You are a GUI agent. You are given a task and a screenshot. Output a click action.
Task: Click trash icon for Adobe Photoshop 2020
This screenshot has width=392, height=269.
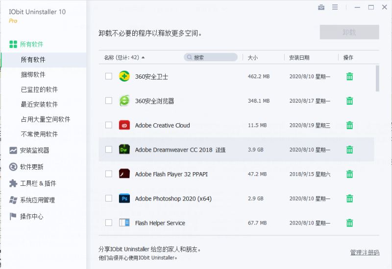tap(349, 199)
